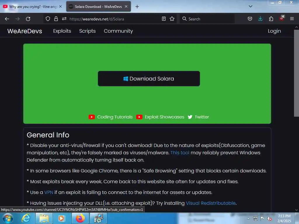The image size is (299, 224).
Task: Close the Why are you crying tab
Action: pos(60,6)
